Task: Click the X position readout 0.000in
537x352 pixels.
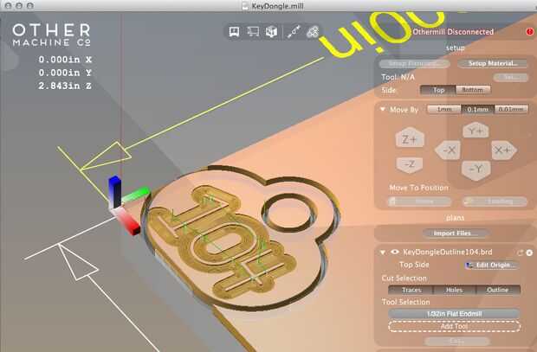Action: point(65,60)
